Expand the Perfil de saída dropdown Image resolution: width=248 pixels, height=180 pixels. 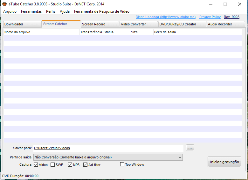pos(180,157)
